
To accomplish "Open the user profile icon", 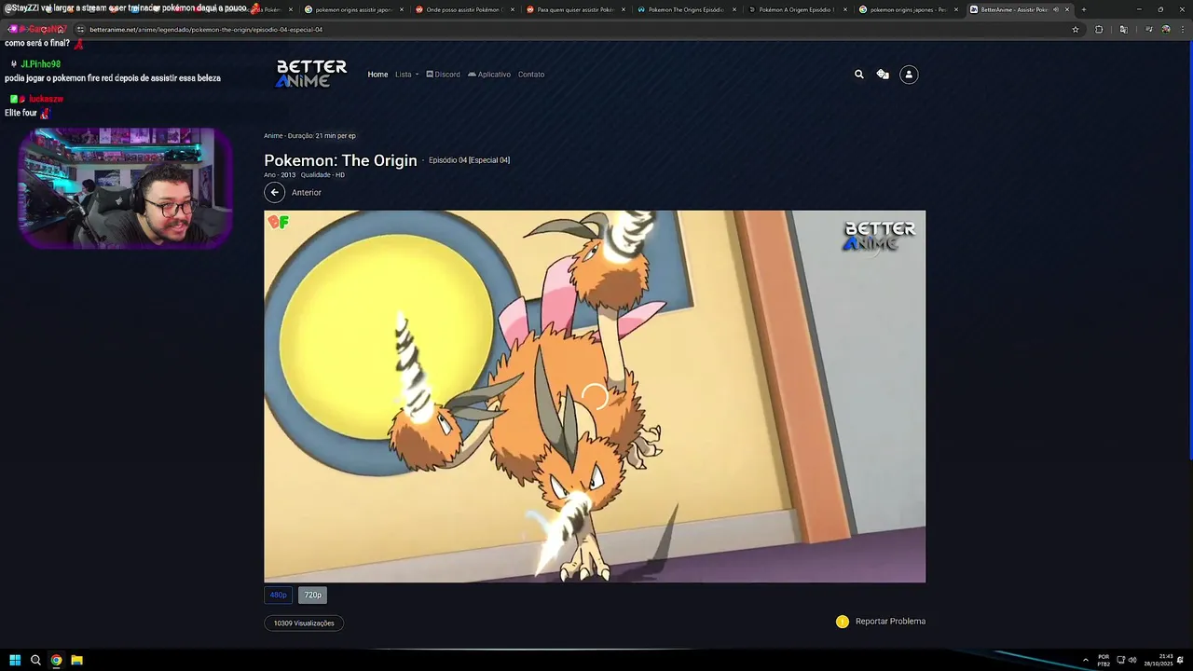I will pyautogui.click(x=909, y=75).
